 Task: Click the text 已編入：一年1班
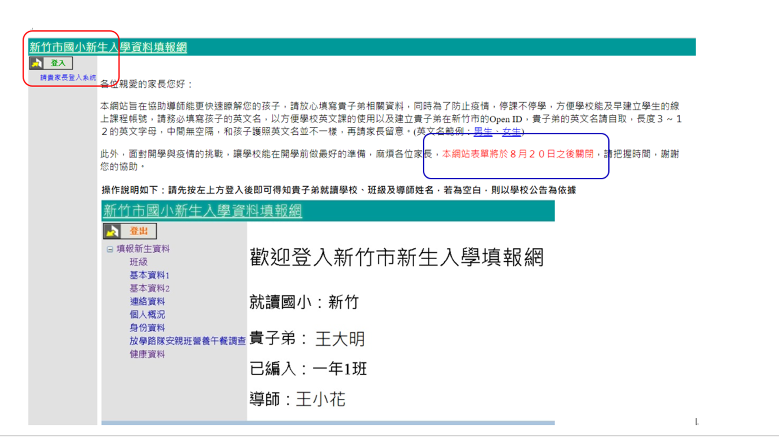[308, 369]
